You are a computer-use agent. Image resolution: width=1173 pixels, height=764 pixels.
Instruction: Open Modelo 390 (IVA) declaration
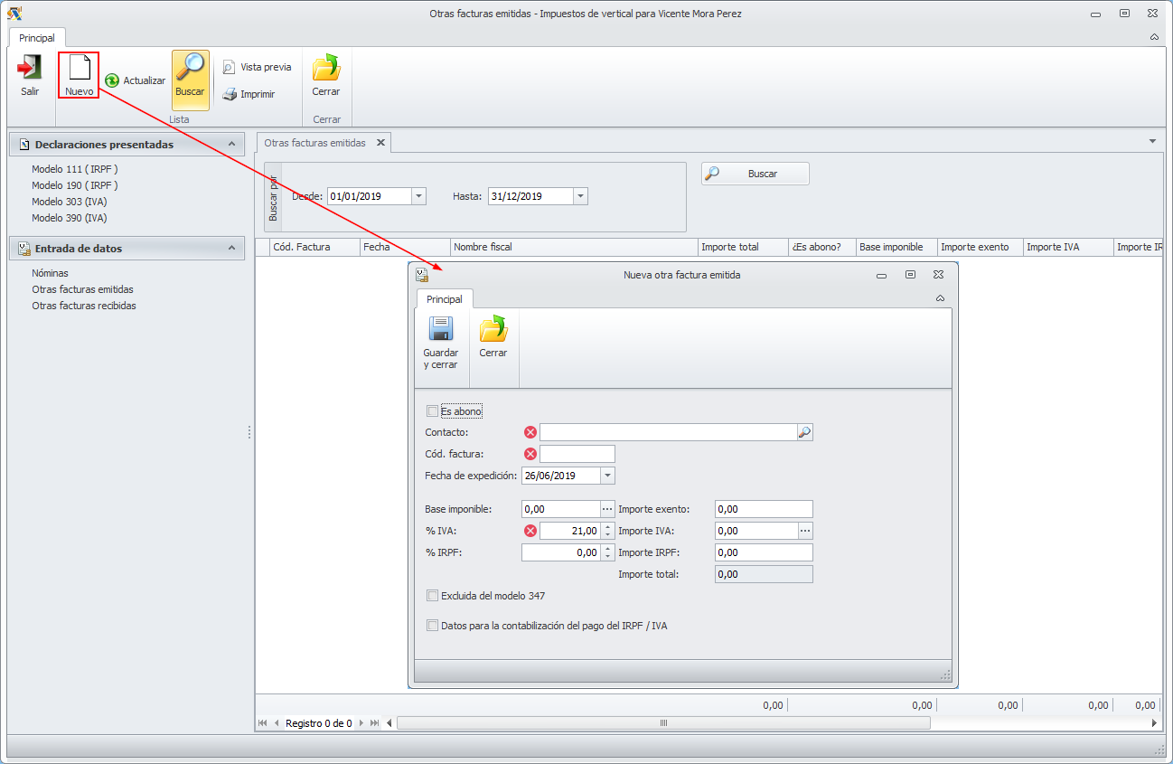tap(70, 218)
